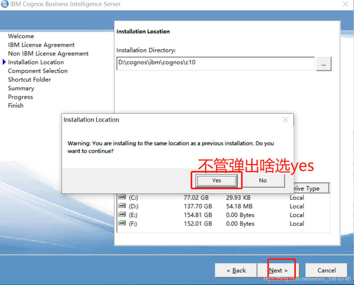Click the 77.02 GB value for C:
The height and width of the screenshot is (285, 354).
coord(196,198)
